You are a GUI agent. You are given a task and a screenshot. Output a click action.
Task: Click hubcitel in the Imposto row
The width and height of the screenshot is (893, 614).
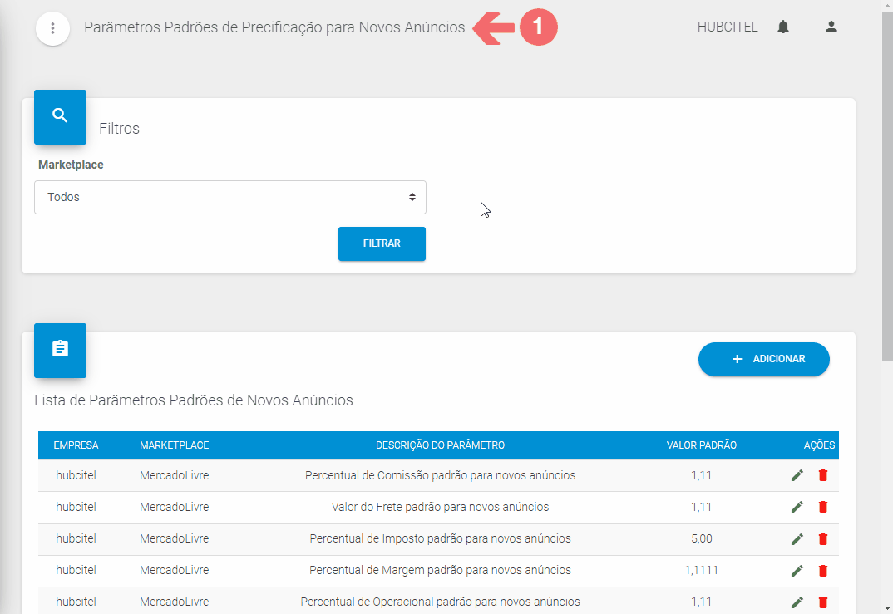pyautogui.click(x=76, y=538)
